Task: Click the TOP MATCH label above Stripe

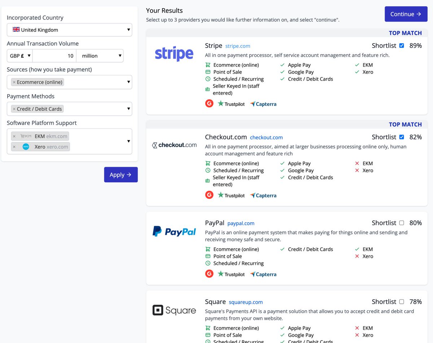Action: pos(405,33)
